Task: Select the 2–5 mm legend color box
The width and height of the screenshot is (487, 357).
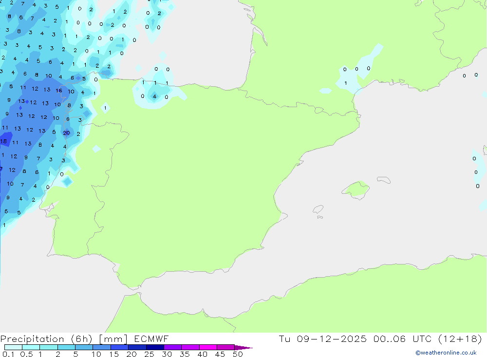Action: [x=66, y=347]
